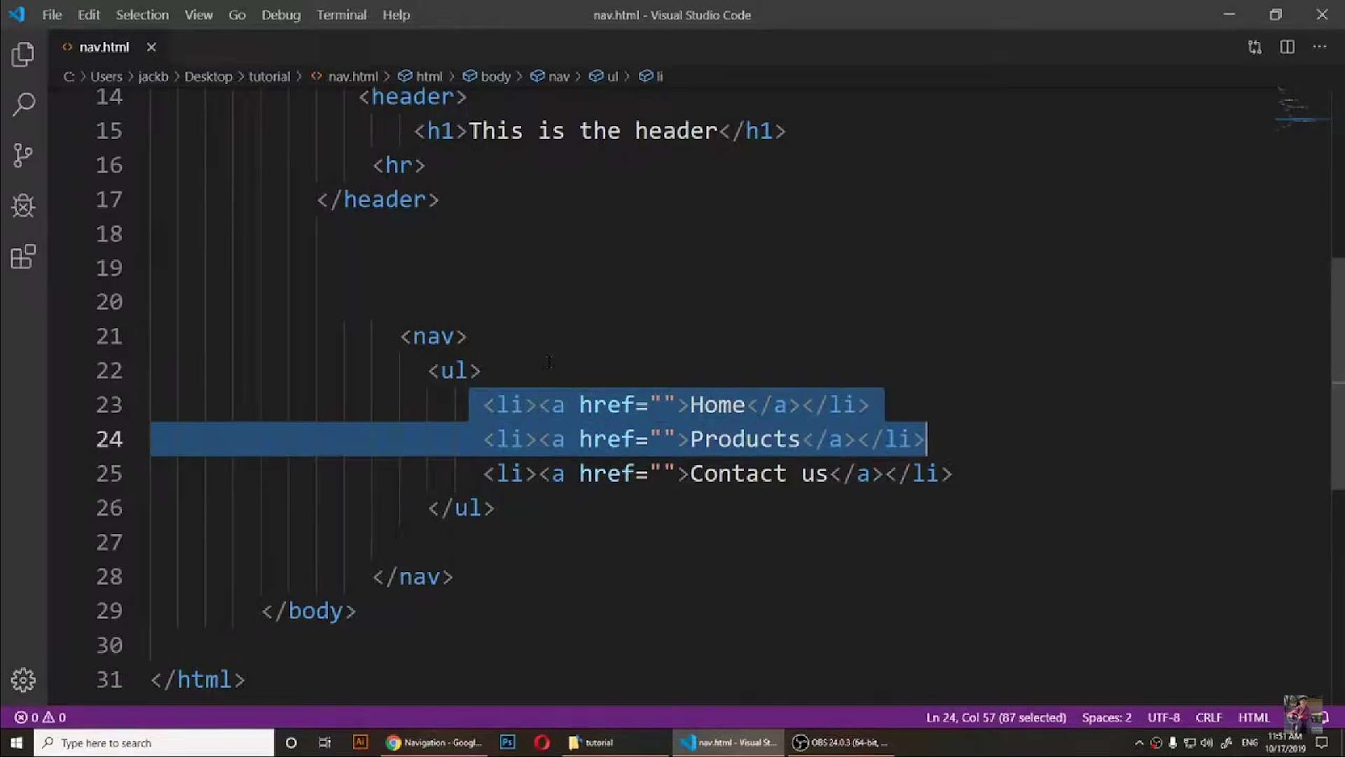The width and height of the screenshot is (1345, 757).
Task: Show errors and warnings problems panel
Action: (40, 717)
